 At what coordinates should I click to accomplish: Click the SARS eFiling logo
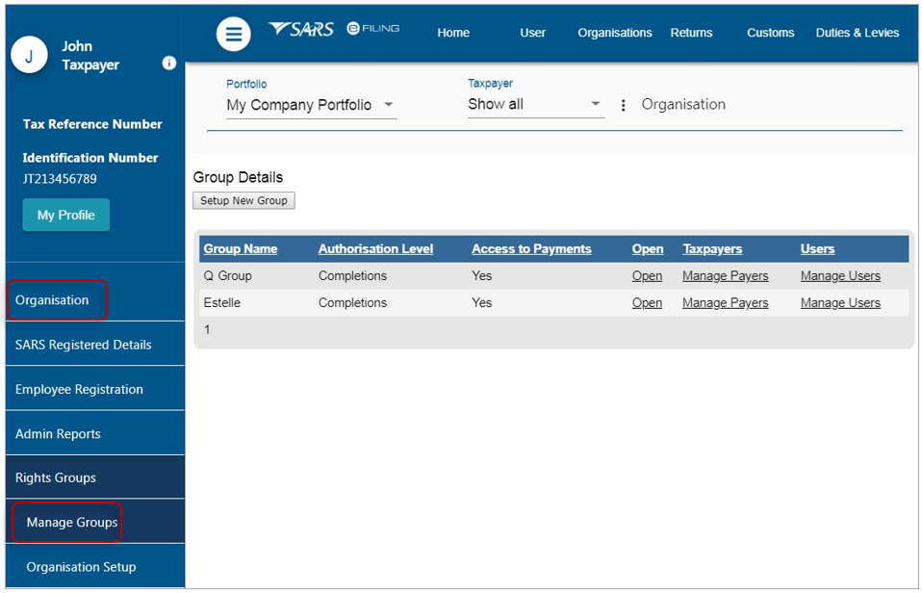[x=333, y=29]
